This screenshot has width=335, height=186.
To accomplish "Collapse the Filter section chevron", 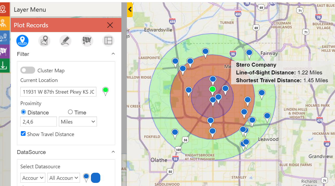I will pos(113,54).
